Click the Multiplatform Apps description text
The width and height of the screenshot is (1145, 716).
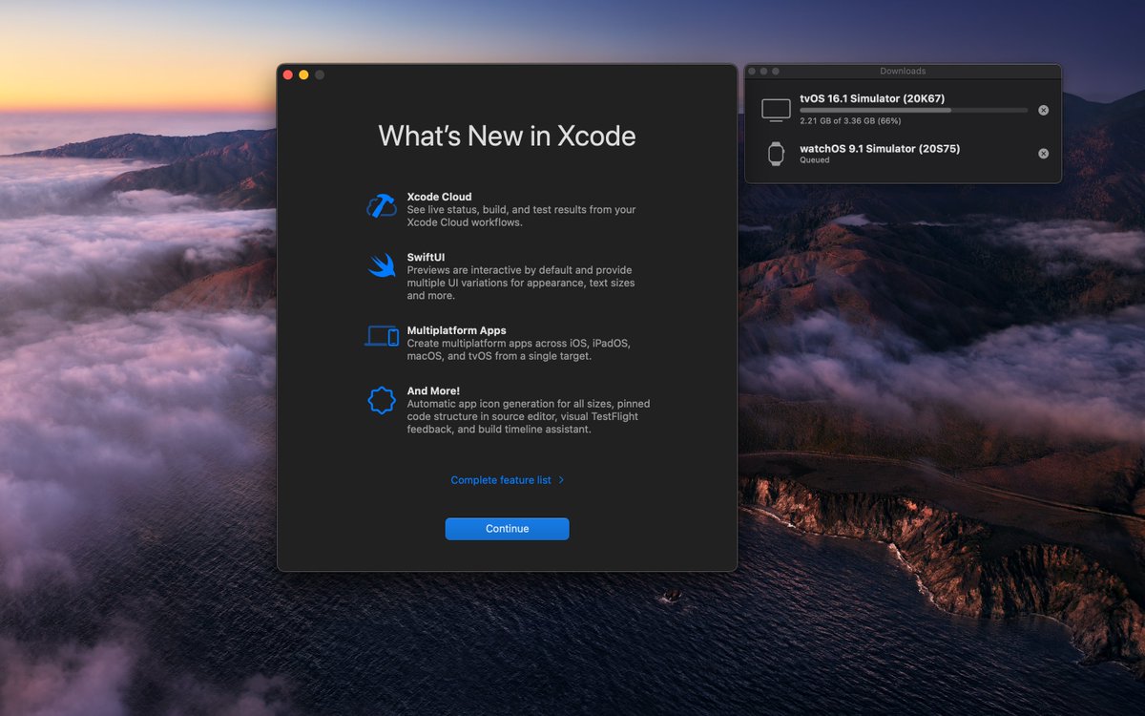pos(518,349)
